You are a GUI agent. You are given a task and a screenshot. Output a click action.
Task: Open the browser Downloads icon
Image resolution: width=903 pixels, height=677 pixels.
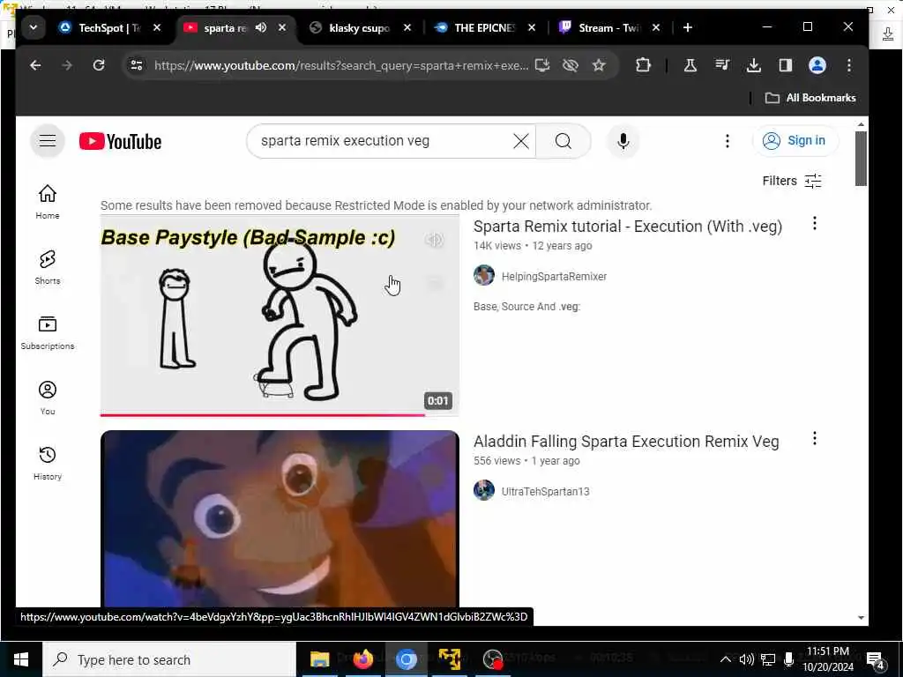754,65
